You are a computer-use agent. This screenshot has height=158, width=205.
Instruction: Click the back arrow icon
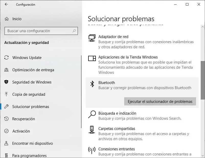pos(6,4)
